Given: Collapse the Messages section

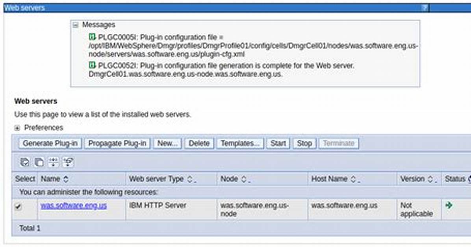Looking at the screenshot, I should point(76,25).
